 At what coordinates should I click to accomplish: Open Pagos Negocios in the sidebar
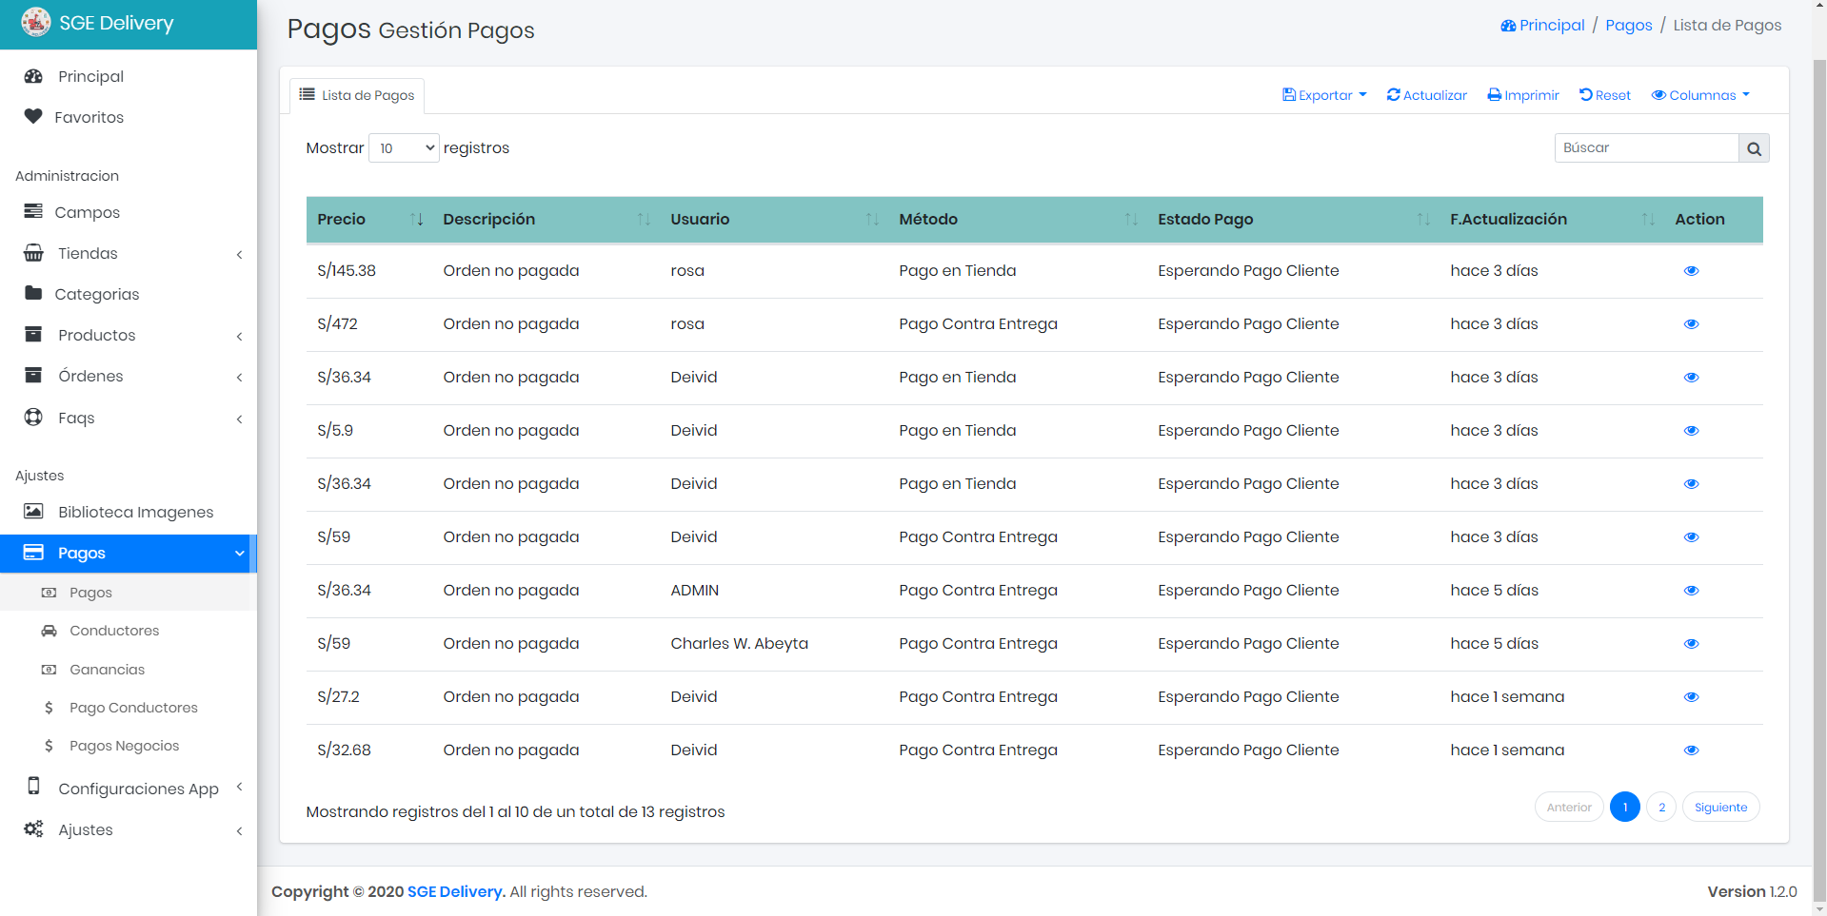click(124, 746)
